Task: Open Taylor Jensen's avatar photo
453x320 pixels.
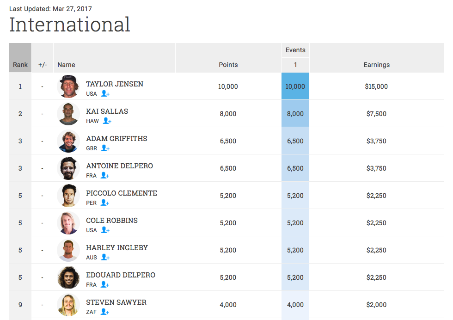Action: pyautogui.click(x=68, y=86)
